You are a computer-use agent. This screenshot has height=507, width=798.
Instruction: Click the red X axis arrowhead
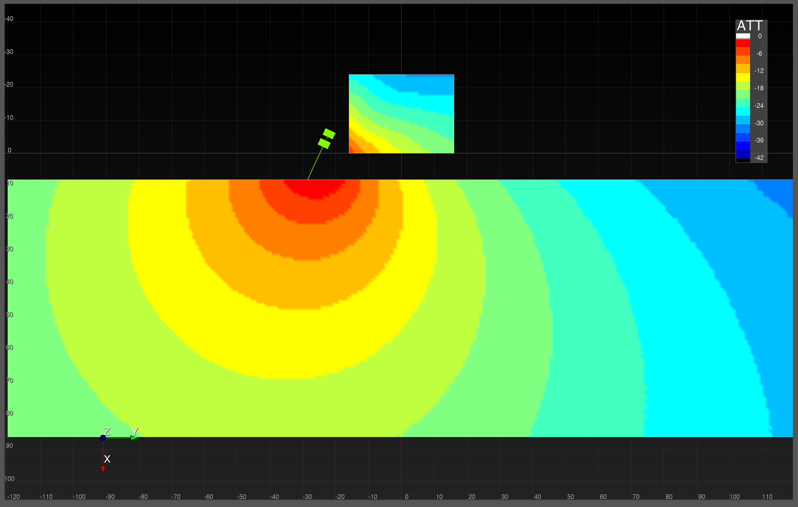click(x=103, y=469)
